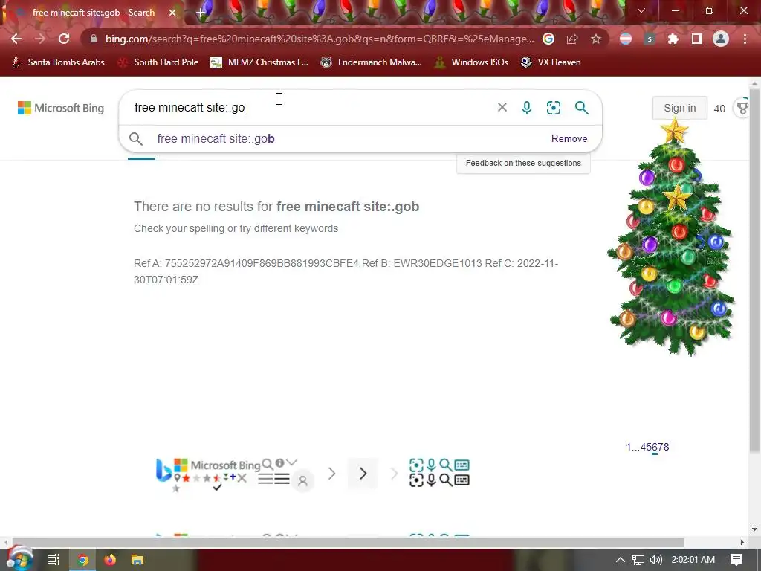Screen dimensions: 761x571
Task: Start voice search with microphone
Action: 527,107
